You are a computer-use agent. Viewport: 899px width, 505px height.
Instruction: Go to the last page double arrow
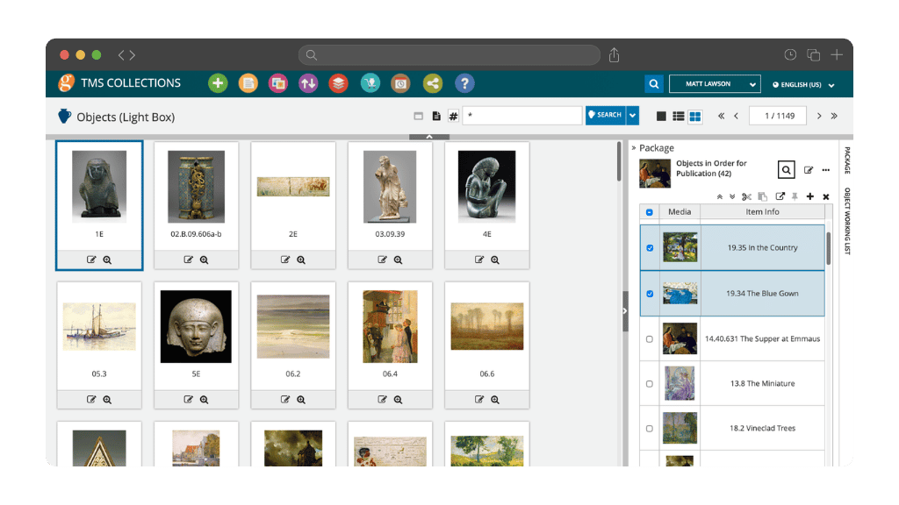tap(834, 117)
